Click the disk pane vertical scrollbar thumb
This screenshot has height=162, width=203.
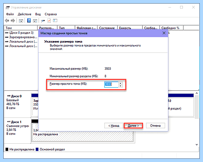point(197,107)
